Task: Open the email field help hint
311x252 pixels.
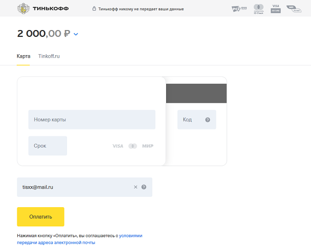Action: (x=144, y=187)
